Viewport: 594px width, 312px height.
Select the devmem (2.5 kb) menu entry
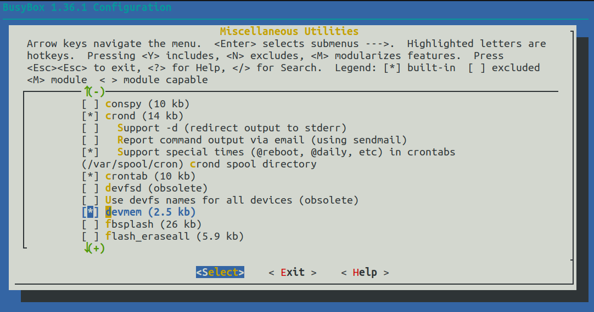(150, 212)
